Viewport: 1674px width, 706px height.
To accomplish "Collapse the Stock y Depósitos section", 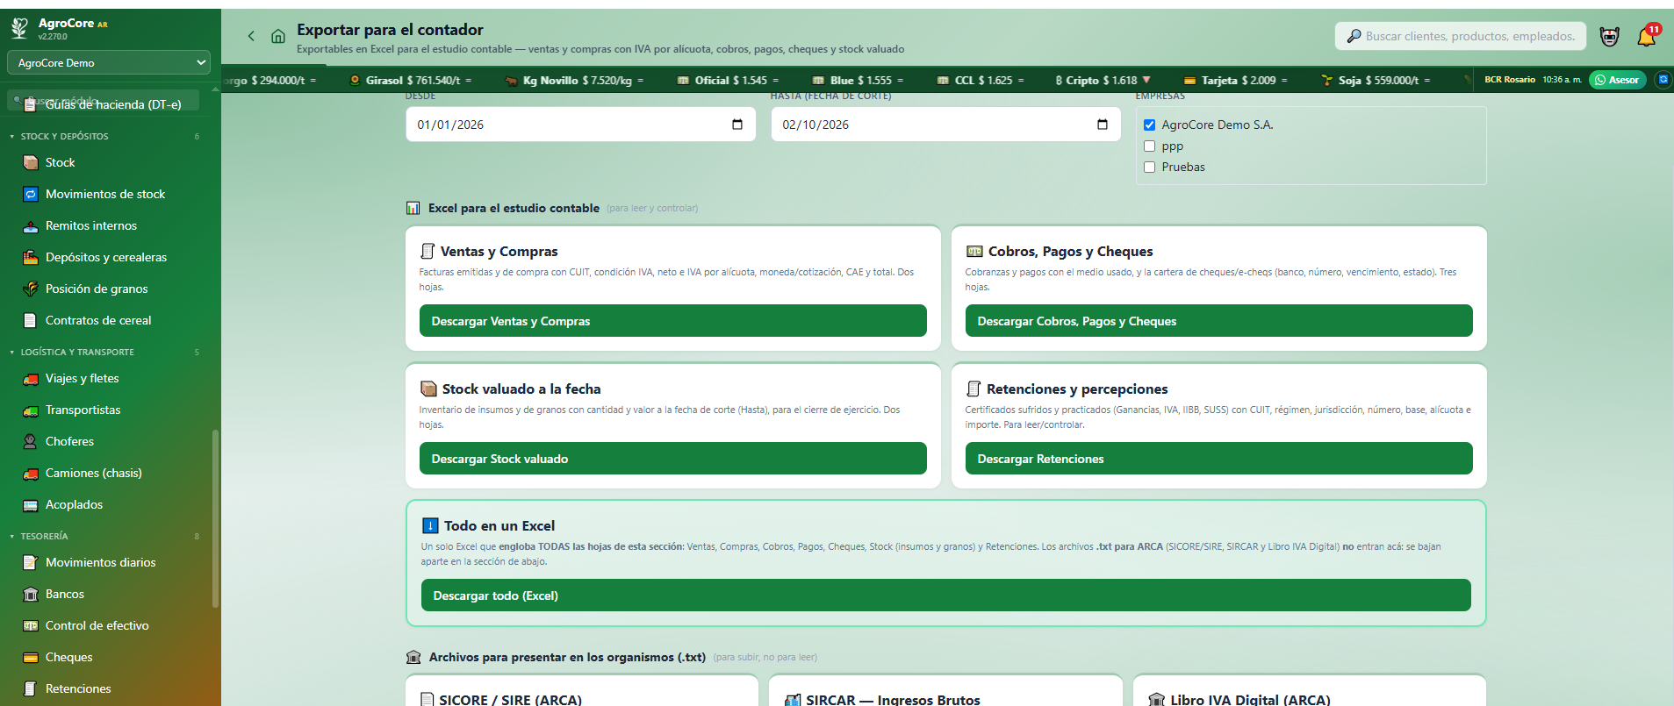I will [x=65, y=136].
